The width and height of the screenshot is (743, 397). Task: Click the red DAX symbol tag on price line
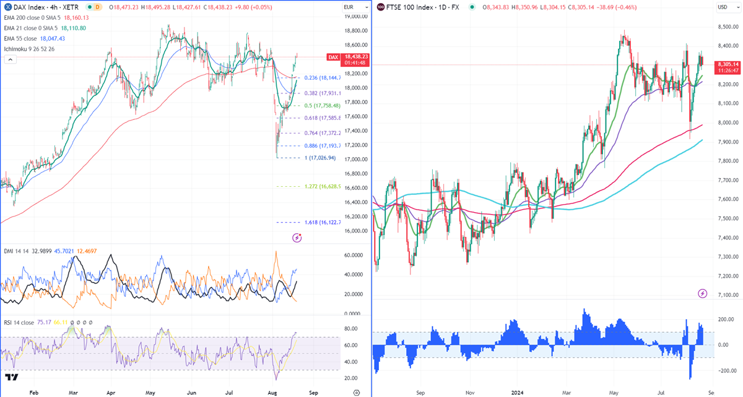333,56
